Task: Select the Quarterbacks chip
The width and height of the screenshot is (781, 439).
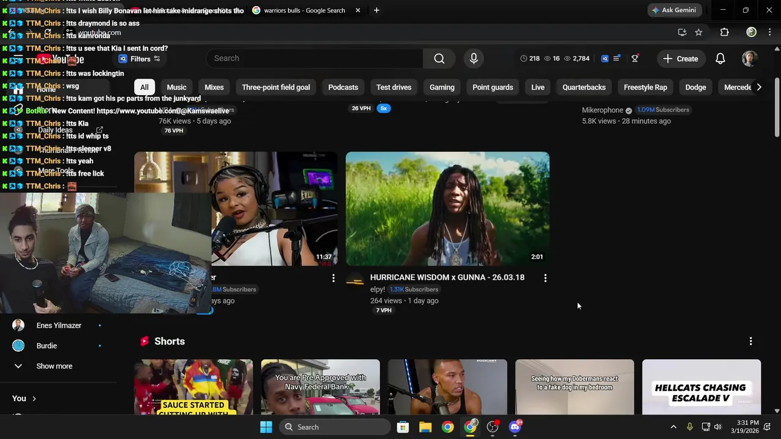Action: pos(584,87)
